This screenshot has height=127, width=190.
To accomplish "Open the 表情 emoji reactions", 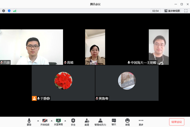I will click(127, 122).
